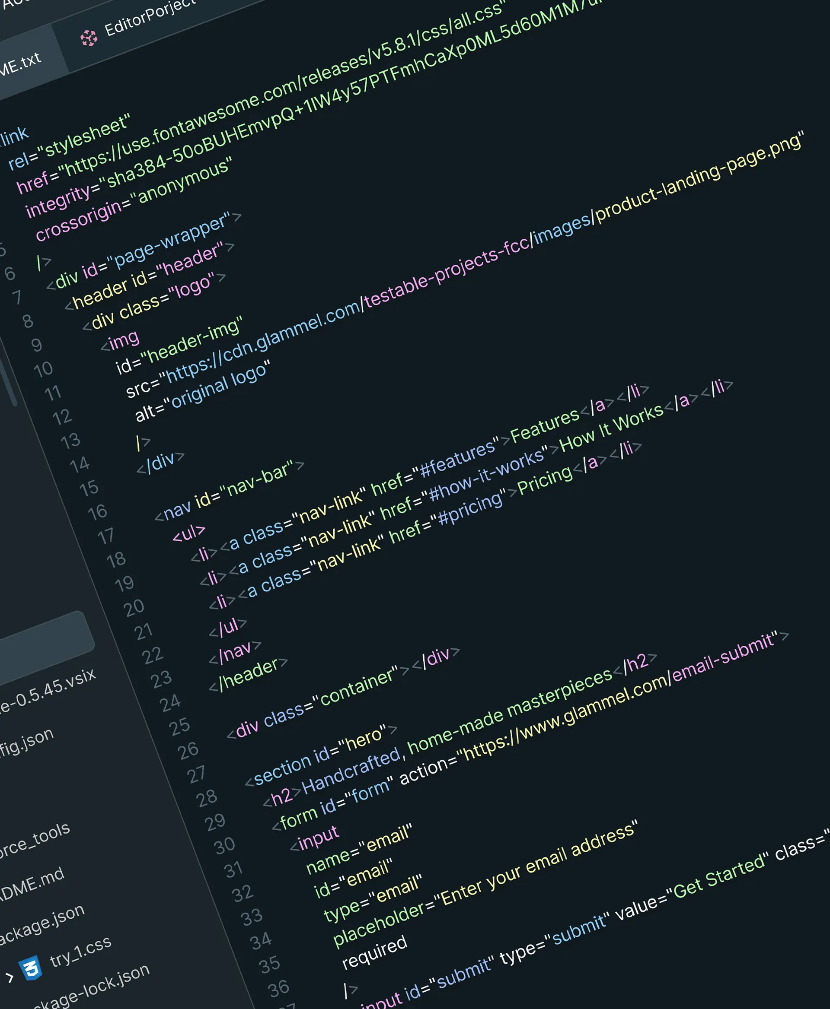Click the cdn.glammel.com image src URL
Screen dimensions: 830x1009
[483, 258]
